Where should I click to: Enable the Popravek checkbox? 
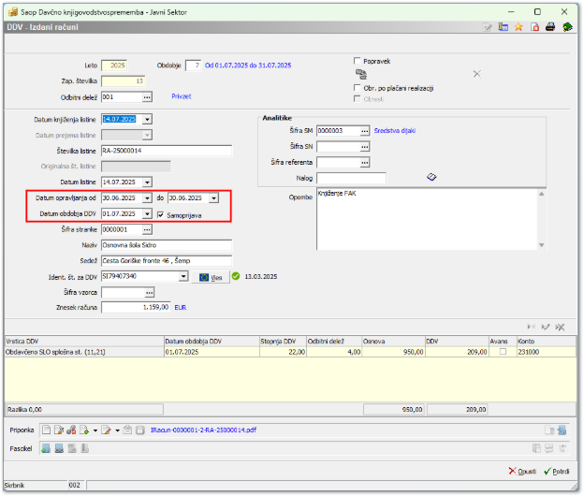(x=358, y=60)
